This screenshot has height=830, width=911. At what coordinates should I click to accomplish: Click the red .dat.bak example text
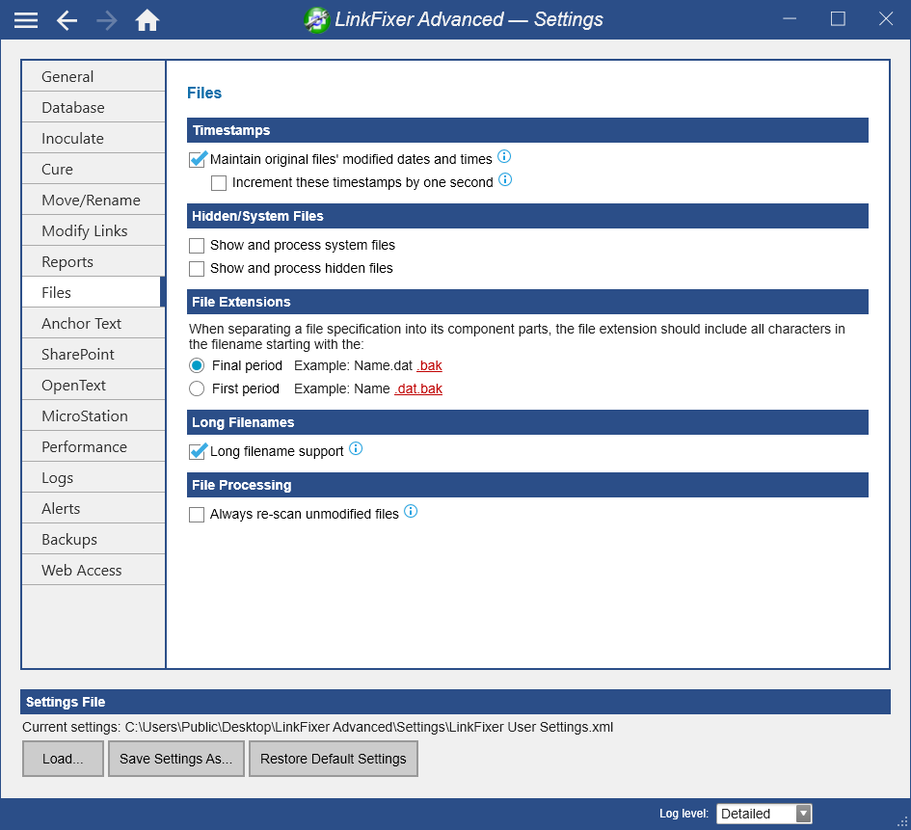point(418,389)
